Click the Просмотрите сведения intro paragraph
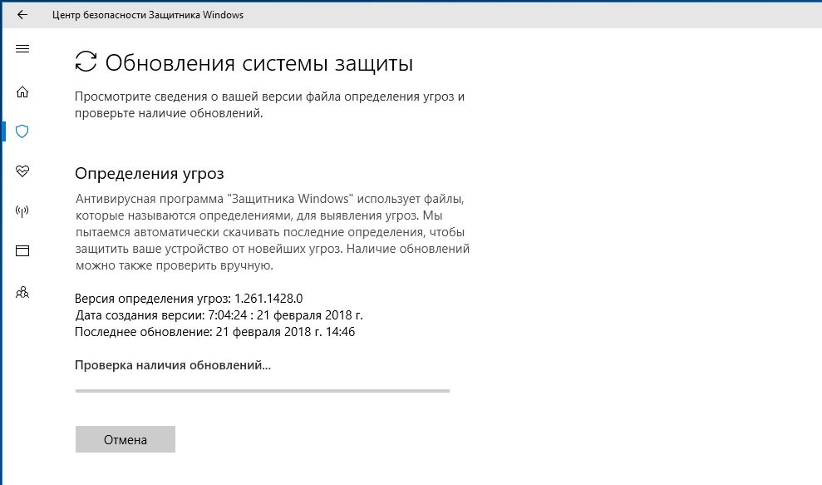This screenshot has height=485, width=822. point(269,105)
